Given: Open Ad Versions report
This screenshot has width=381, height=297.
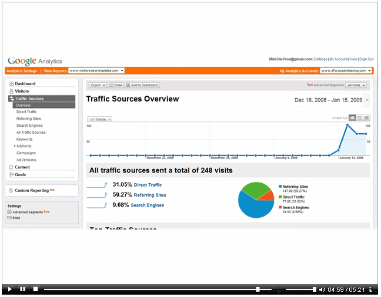Looking at the screenshot, I should coord(26,160).
